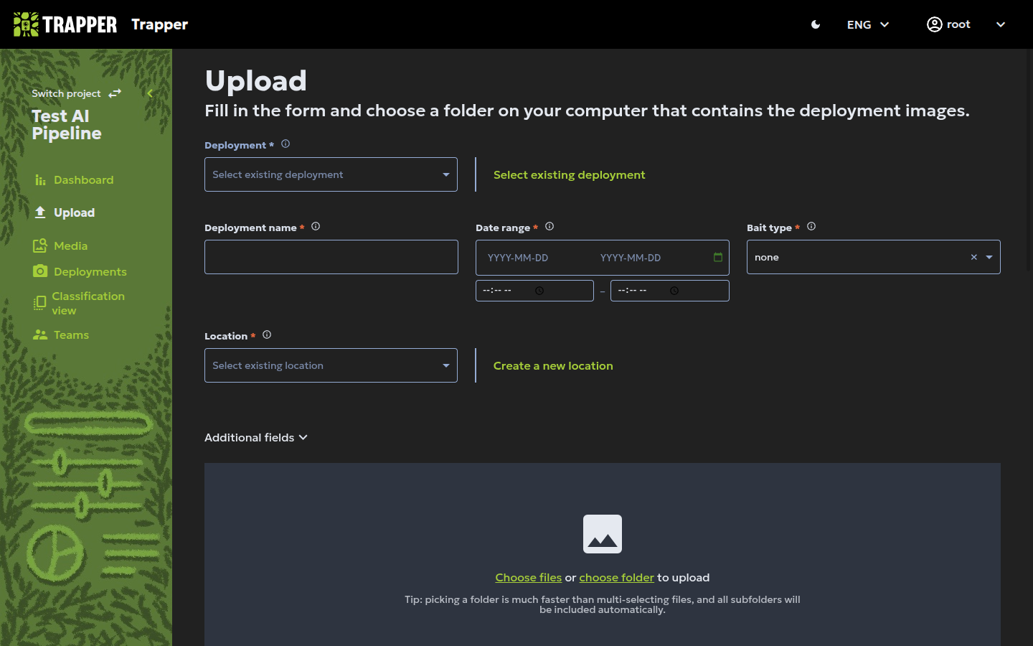
Task: Open the date range calendar icon
Action: point(718,257)
